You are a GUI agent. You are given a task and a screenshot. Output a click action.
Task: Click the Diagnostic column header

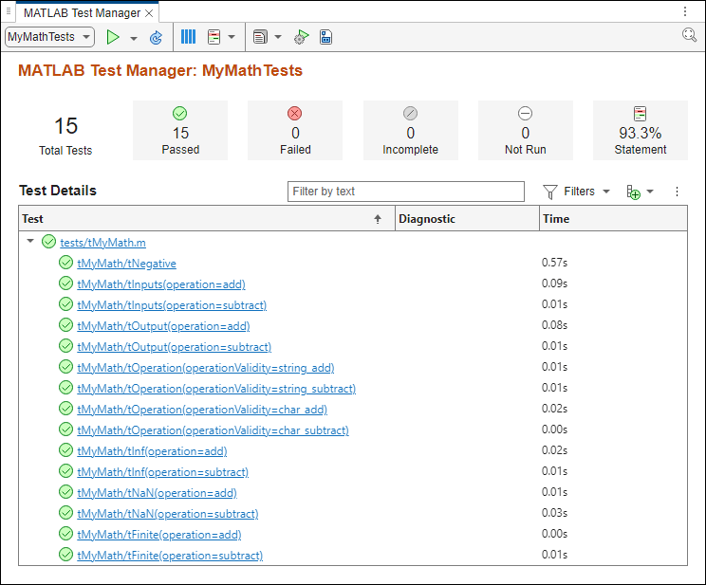pyautogui.click(x=468, y=219)
